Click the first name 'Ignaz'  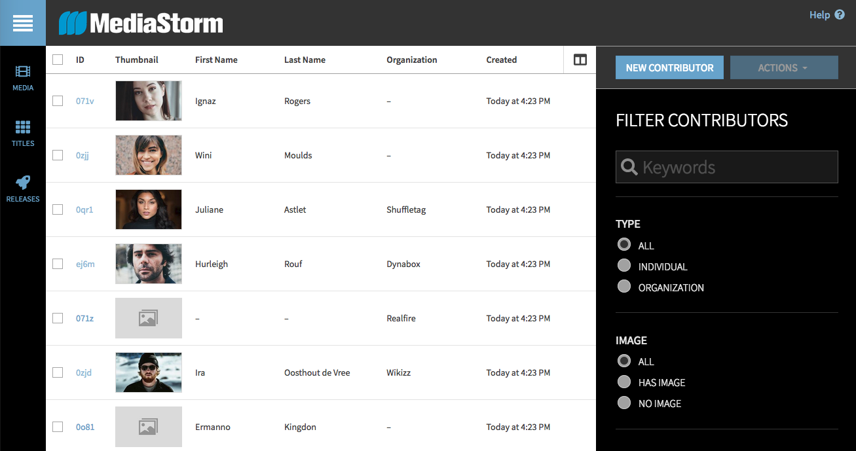click(206, 101)
